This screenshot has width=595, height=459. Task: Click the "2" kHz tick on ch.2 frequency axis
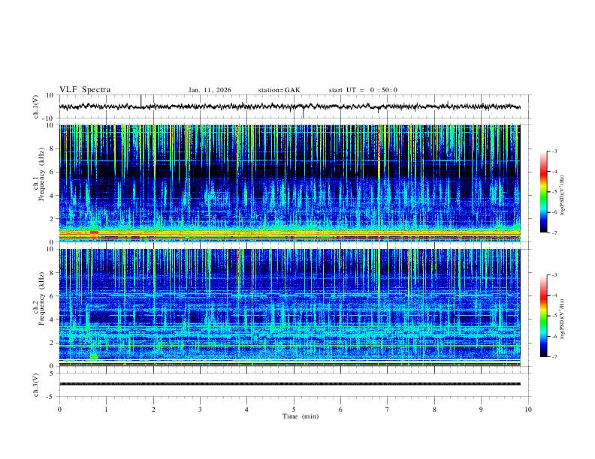pyautogui.click(x=53, y=343)
